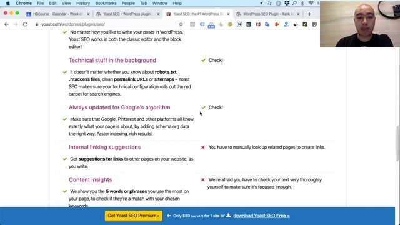Click the bold 'suggestions for links' text
The width and height of the screenshot is (400, 225).
pos(101,159)
